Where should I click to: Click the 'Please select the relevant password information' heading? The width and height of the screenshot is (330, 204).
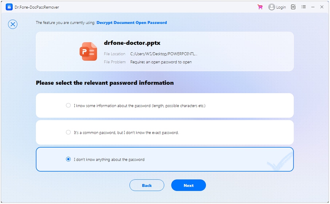tap(105, 83)
